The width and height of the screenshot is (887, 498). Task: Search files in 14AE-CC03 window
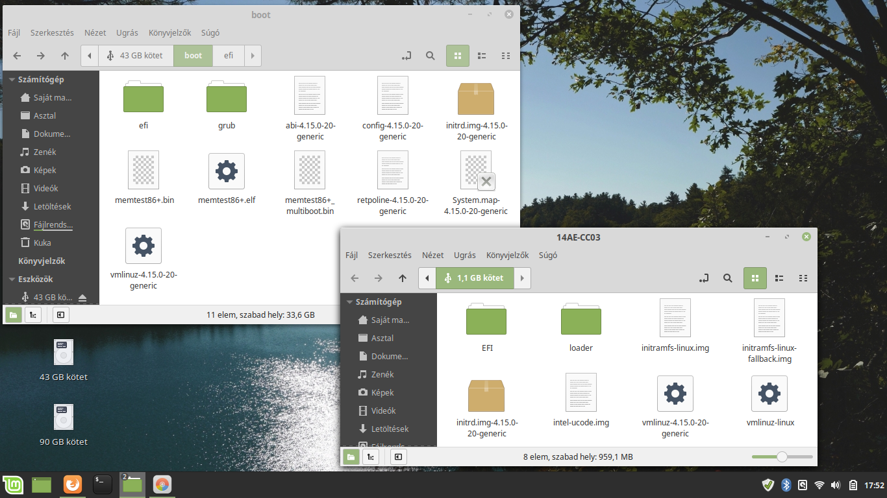click(727, 278)
